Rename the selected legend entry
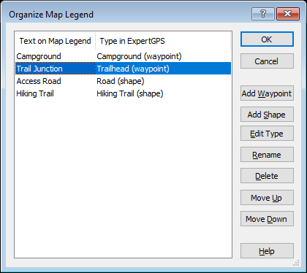Image resolution: width=307 pixels, height=273 pixels. pos(267,155)
